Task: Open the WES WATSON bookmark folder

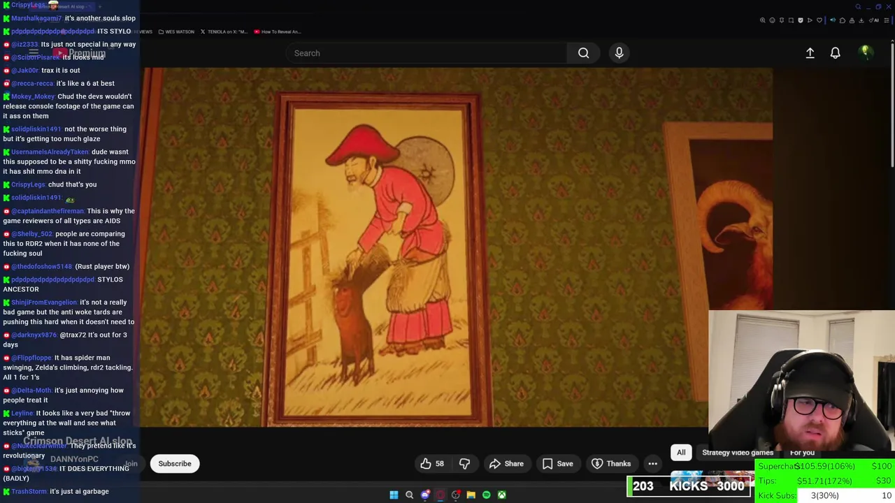Action: (176, 31)
